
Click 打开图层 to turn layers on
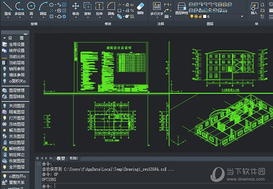[14, 118]
